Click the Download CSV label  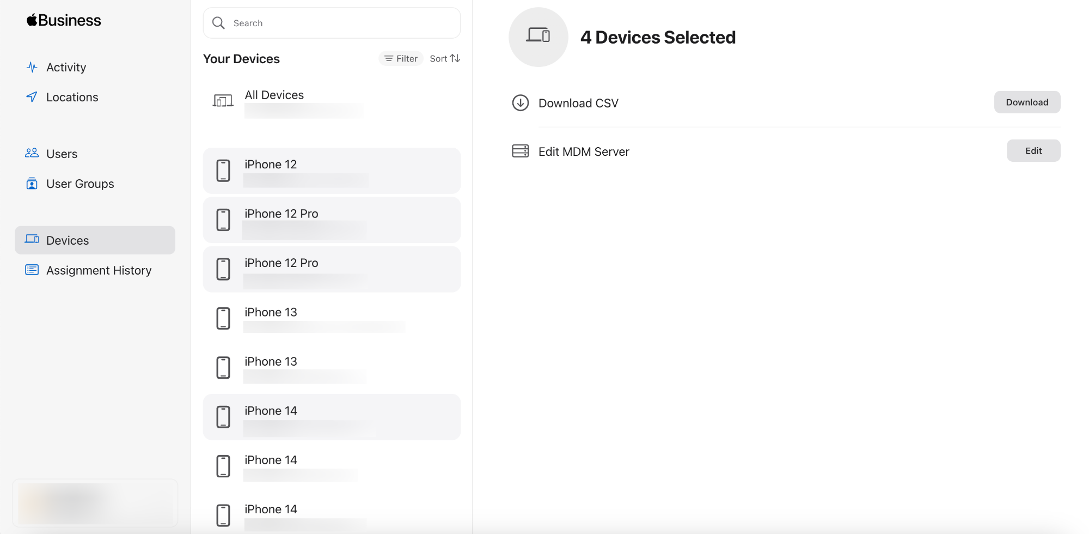click(578, 103)
